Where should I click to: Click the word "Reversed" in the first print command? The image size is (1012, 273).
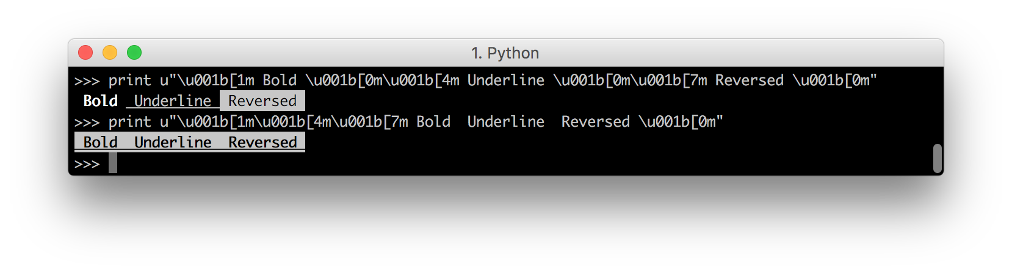750,80
